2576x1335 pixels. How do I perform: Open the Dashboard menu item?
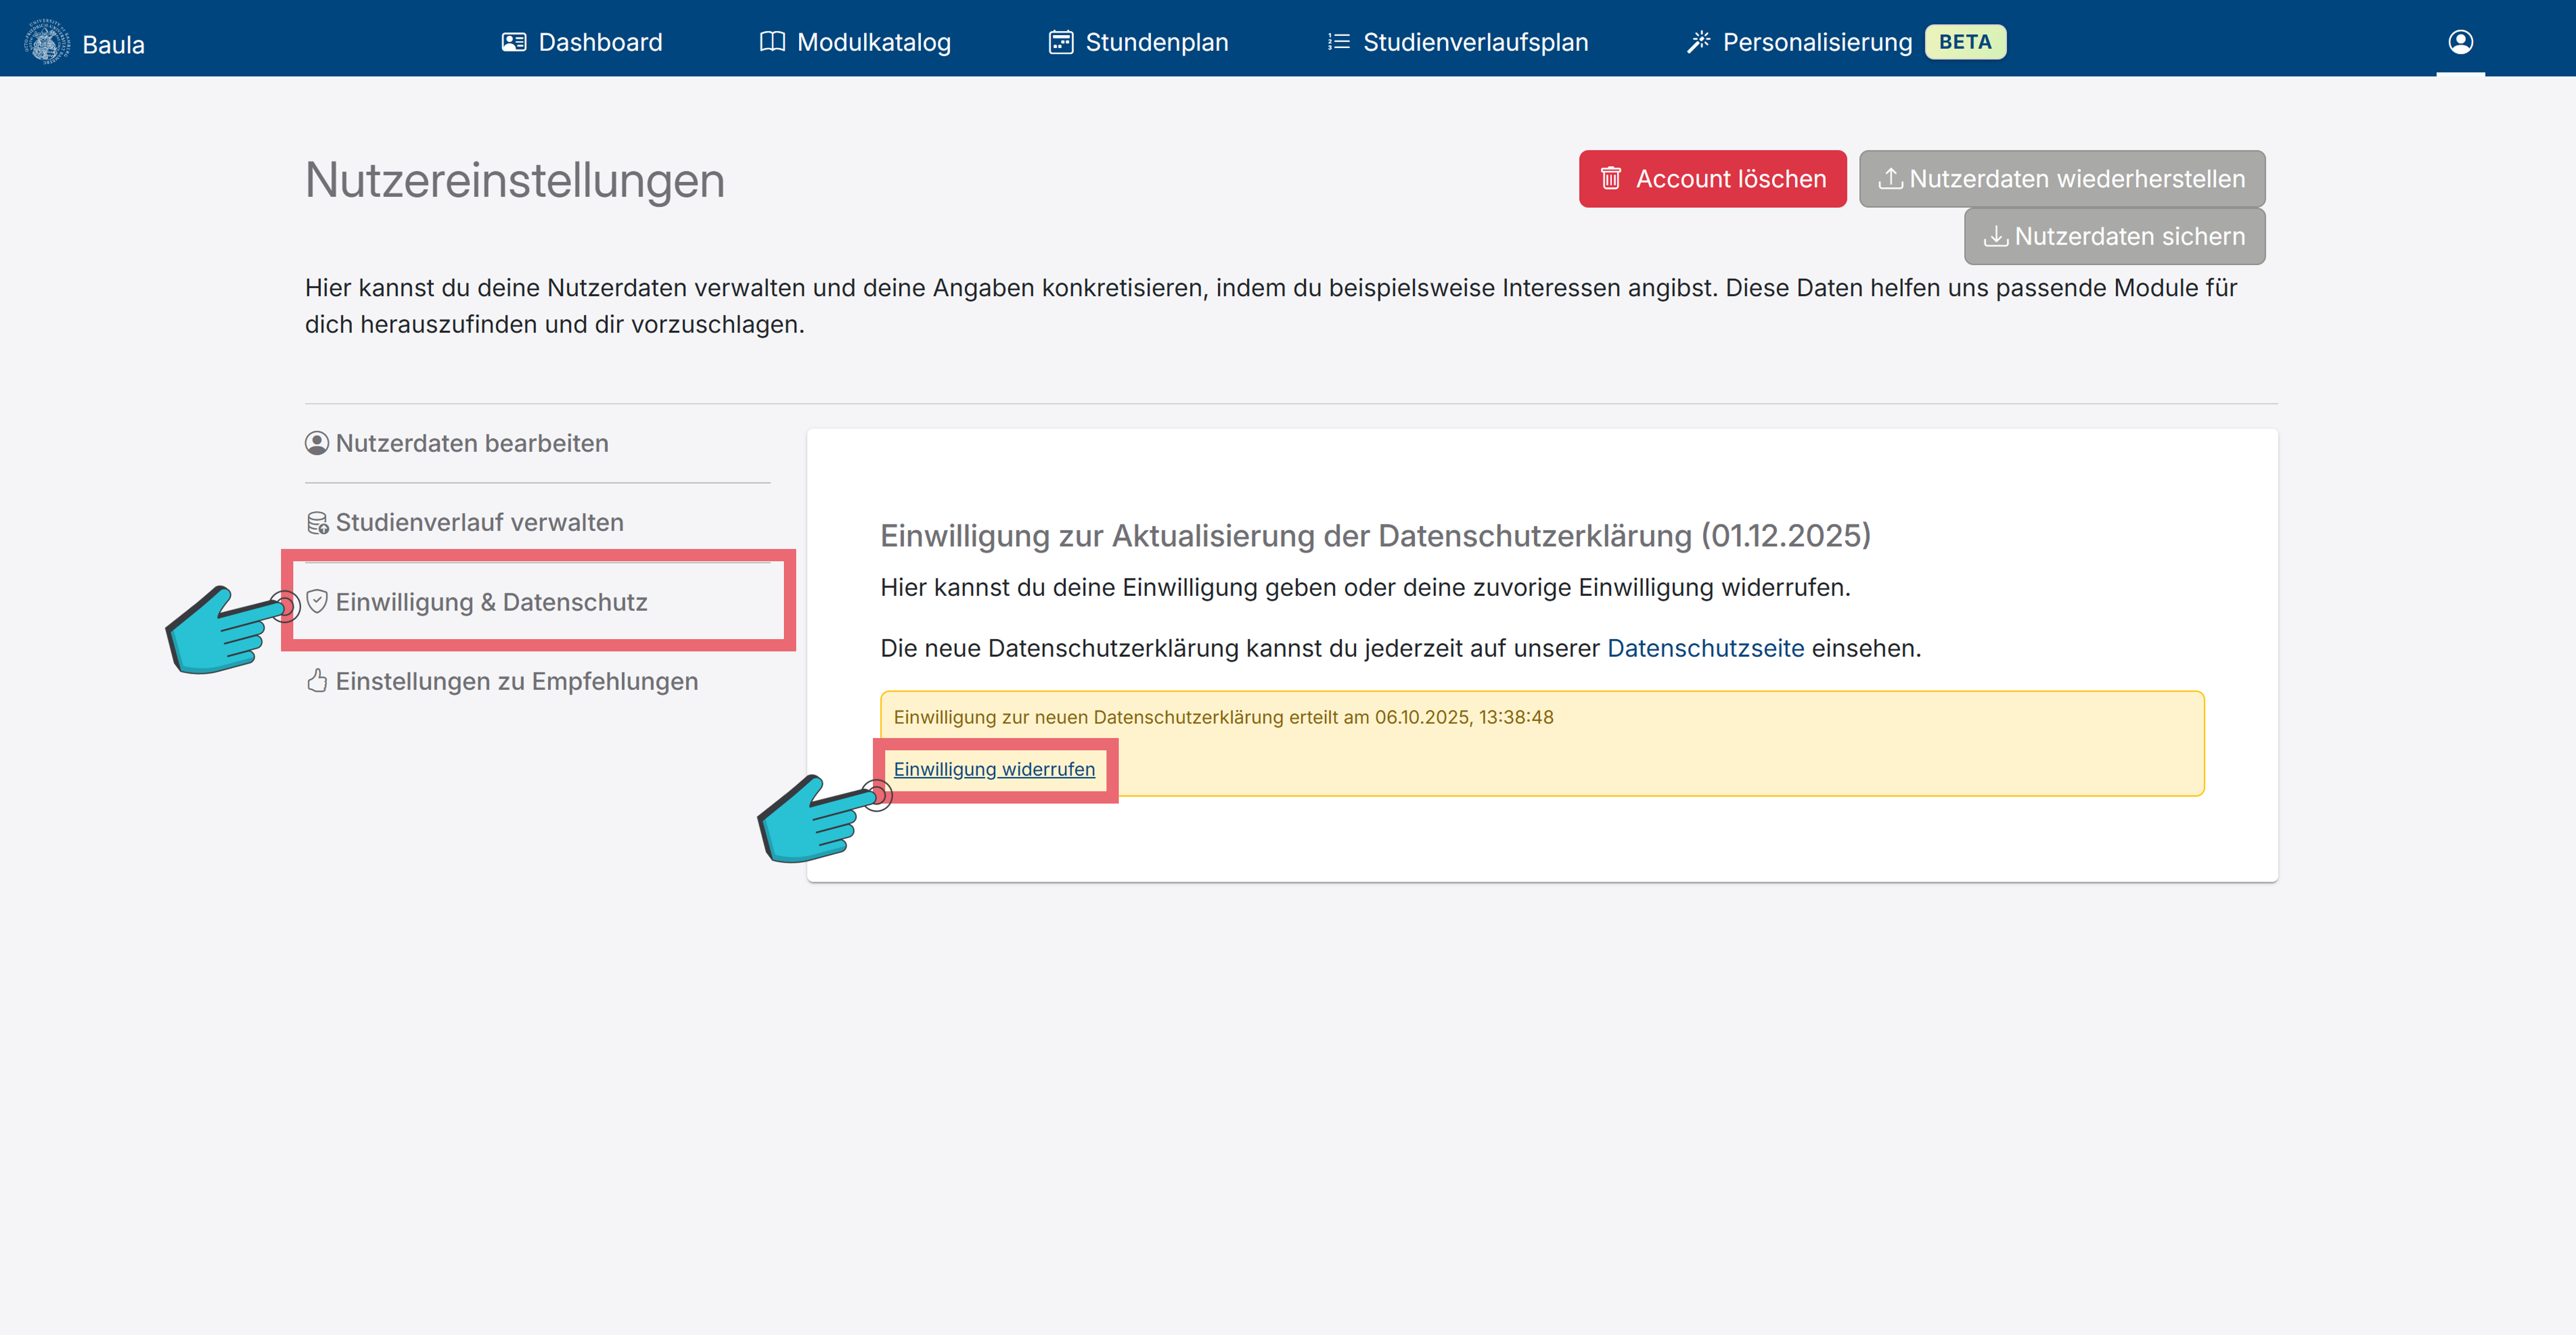point(582,42)
